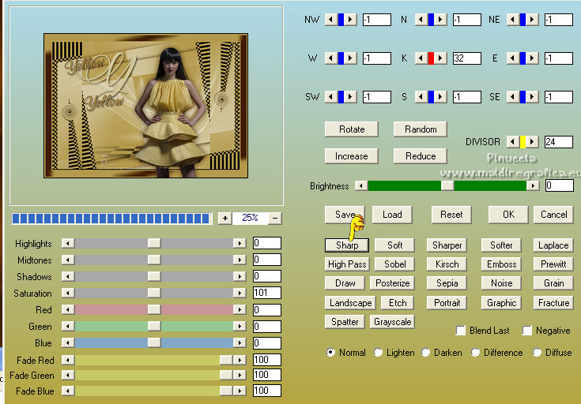This screenshot has height=404, width=581.
Task: Select the Normal blend mode
Action: point(330,353)
